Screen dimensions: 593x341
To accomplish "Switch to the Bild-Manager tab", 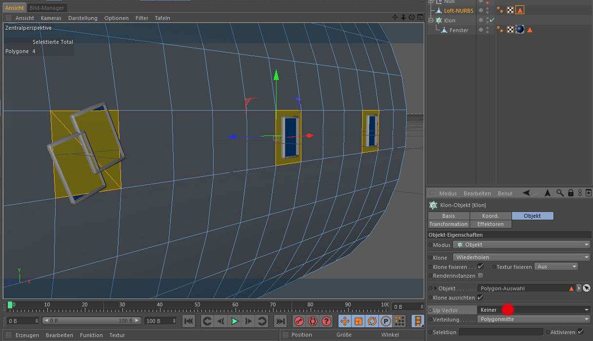I will coord(47,8).
